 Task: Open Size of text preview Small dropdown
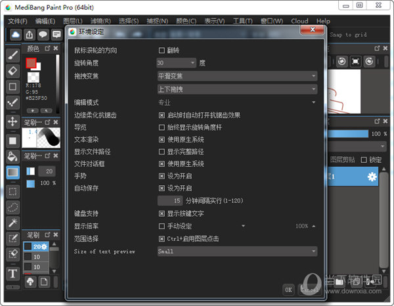pos(237,251)
